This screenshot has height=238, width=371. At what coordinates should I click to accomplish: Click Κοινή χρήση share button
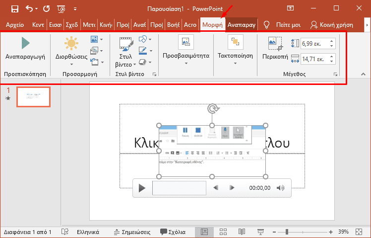coord(331,25)
